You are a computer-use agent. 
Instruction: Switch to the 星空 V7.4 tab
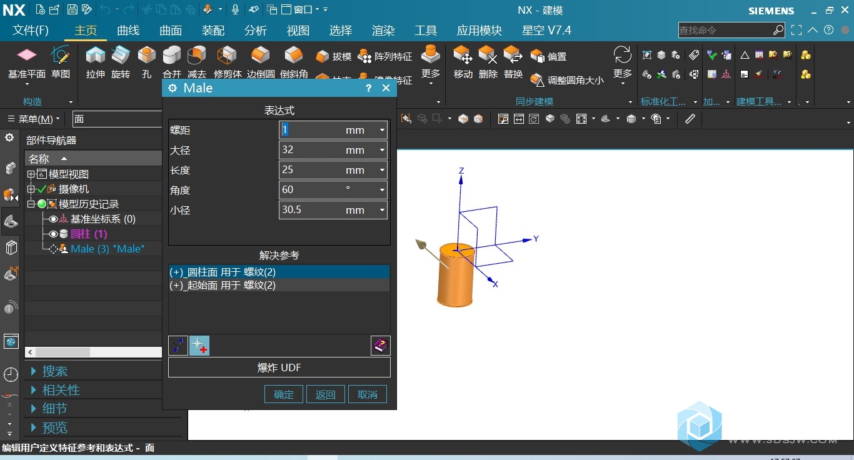pos(546,30)
